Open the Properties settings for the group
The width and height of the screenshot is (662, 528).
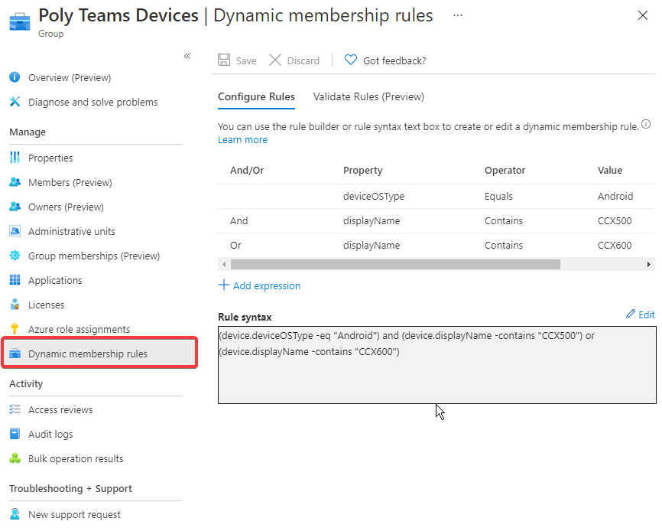[x=50, y=158]
